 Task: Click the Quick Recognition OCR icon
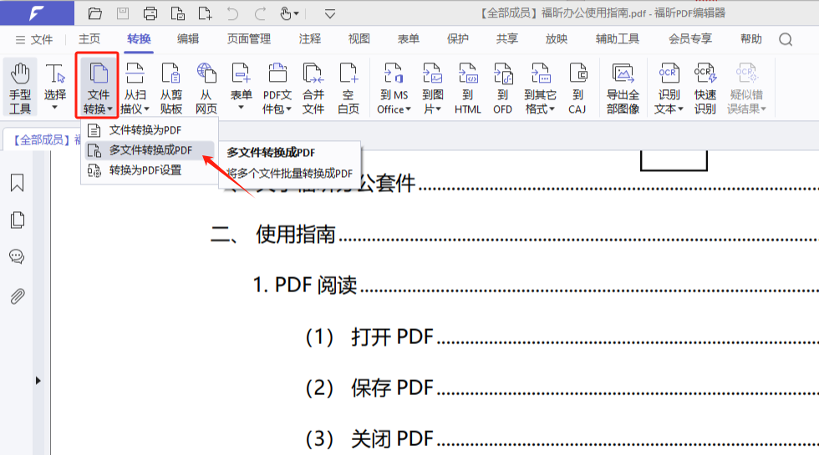pyautogui.click(x=705, y=87)
